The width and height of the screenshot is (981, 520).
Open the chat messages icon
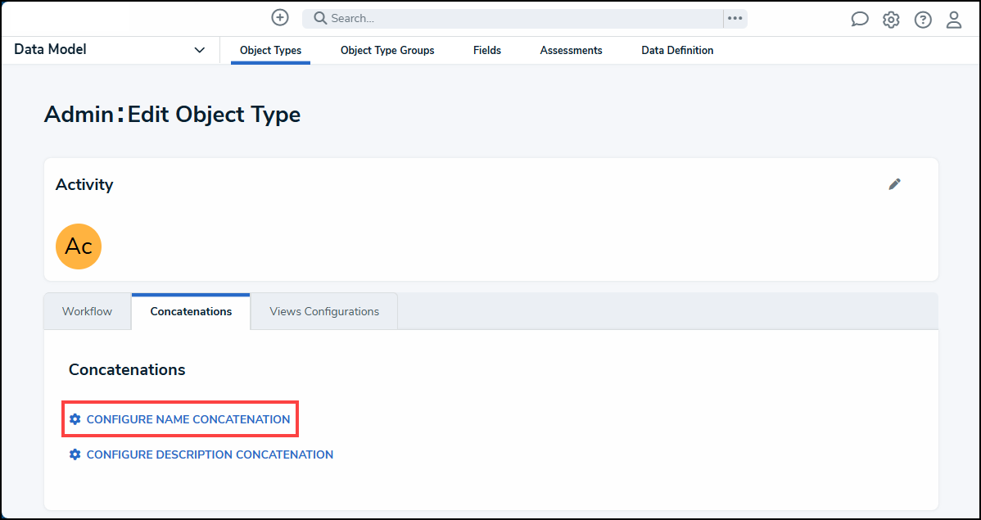(859, 18)
